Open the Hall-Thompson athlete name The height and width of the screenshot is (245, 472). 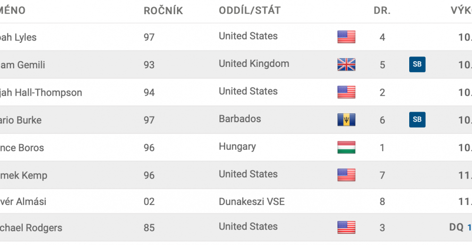click(41, 93)
